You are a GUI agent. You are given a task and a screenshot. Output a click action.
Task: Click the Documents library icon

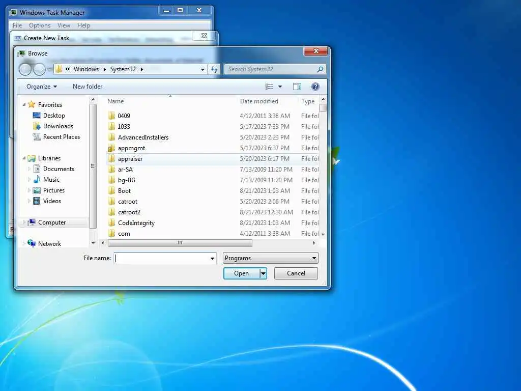click(37, 169)
